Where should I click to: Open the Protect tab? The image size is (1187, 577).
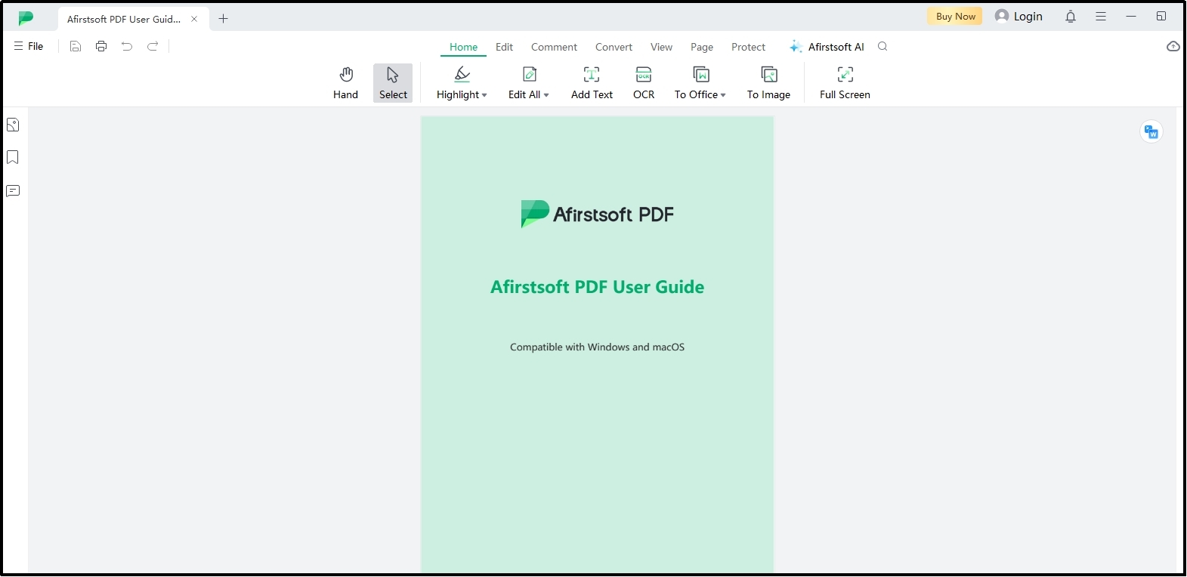click(x=748, y=47)
